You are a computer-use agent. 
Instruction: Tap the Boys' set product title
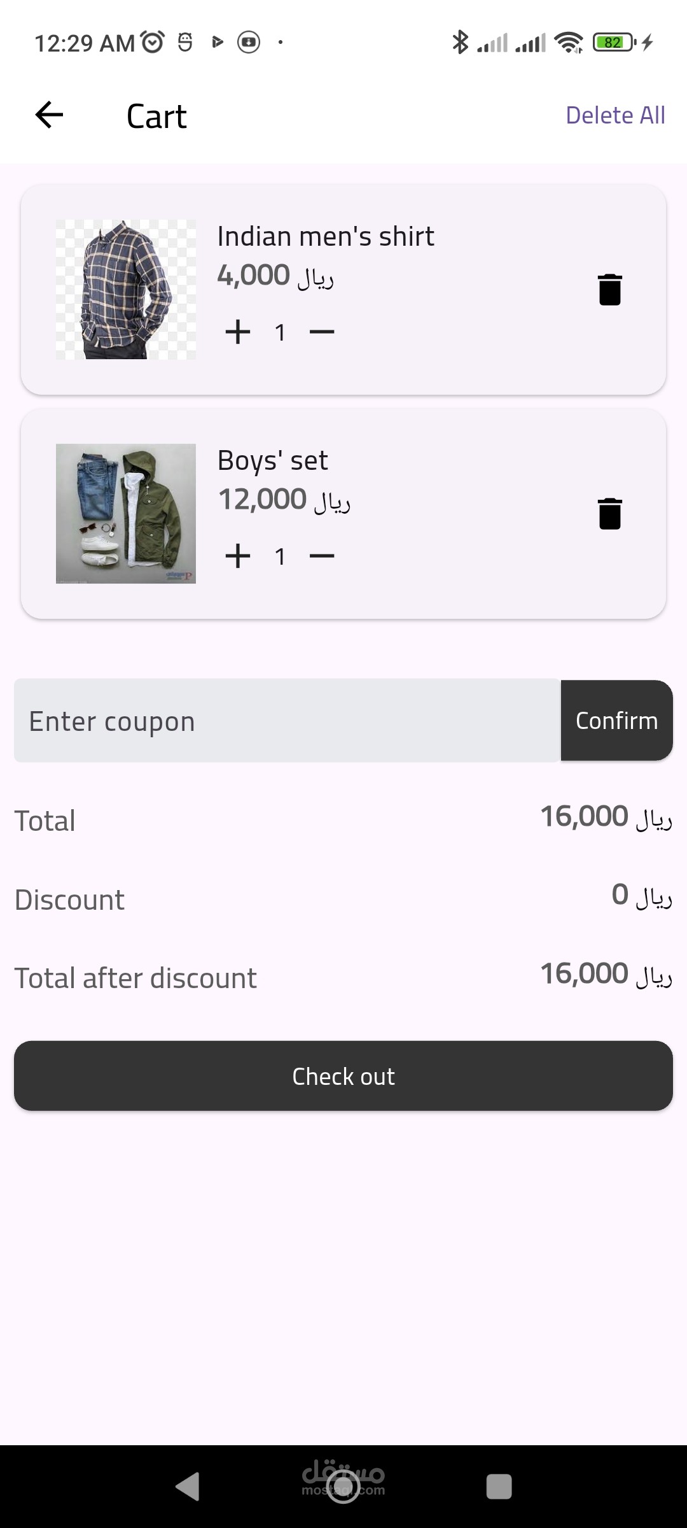click(x=273, y=460)
